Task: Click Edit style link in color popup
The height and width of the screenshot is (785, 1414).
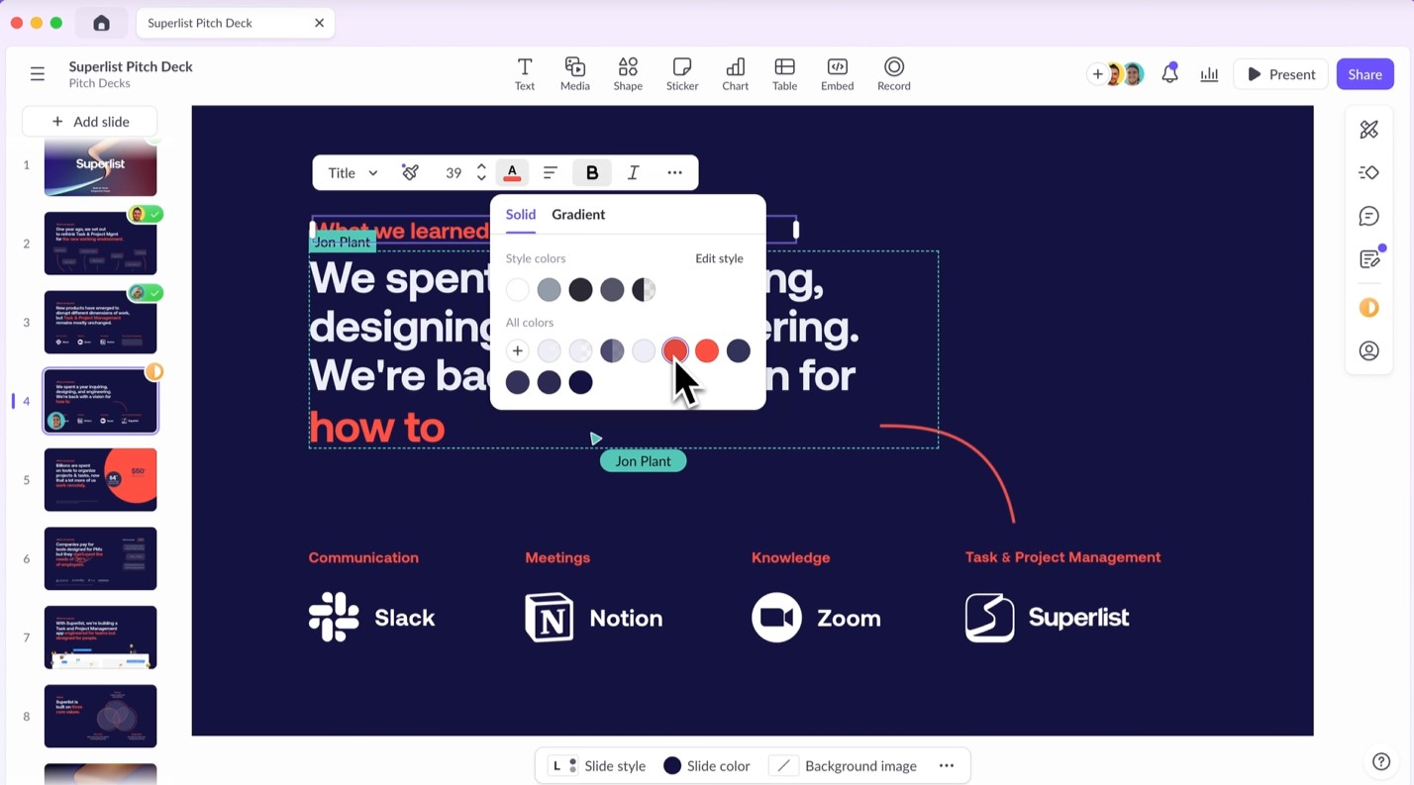Action: click(719, 258)
